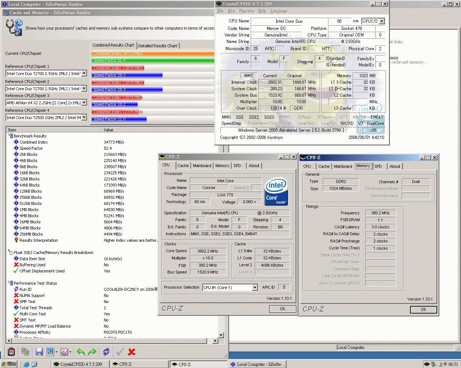Click the green back arrow in Sandra toolbar
Viewport: 461px width, 368px height.
(x=81, y=352)
